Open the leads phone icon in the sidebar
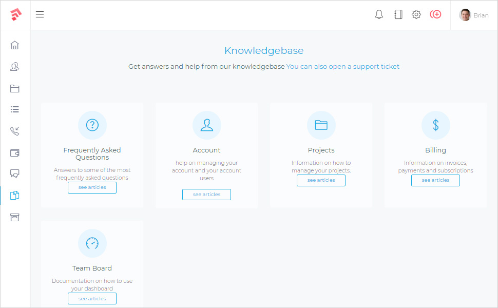The image size is (498, 308). 15,131
